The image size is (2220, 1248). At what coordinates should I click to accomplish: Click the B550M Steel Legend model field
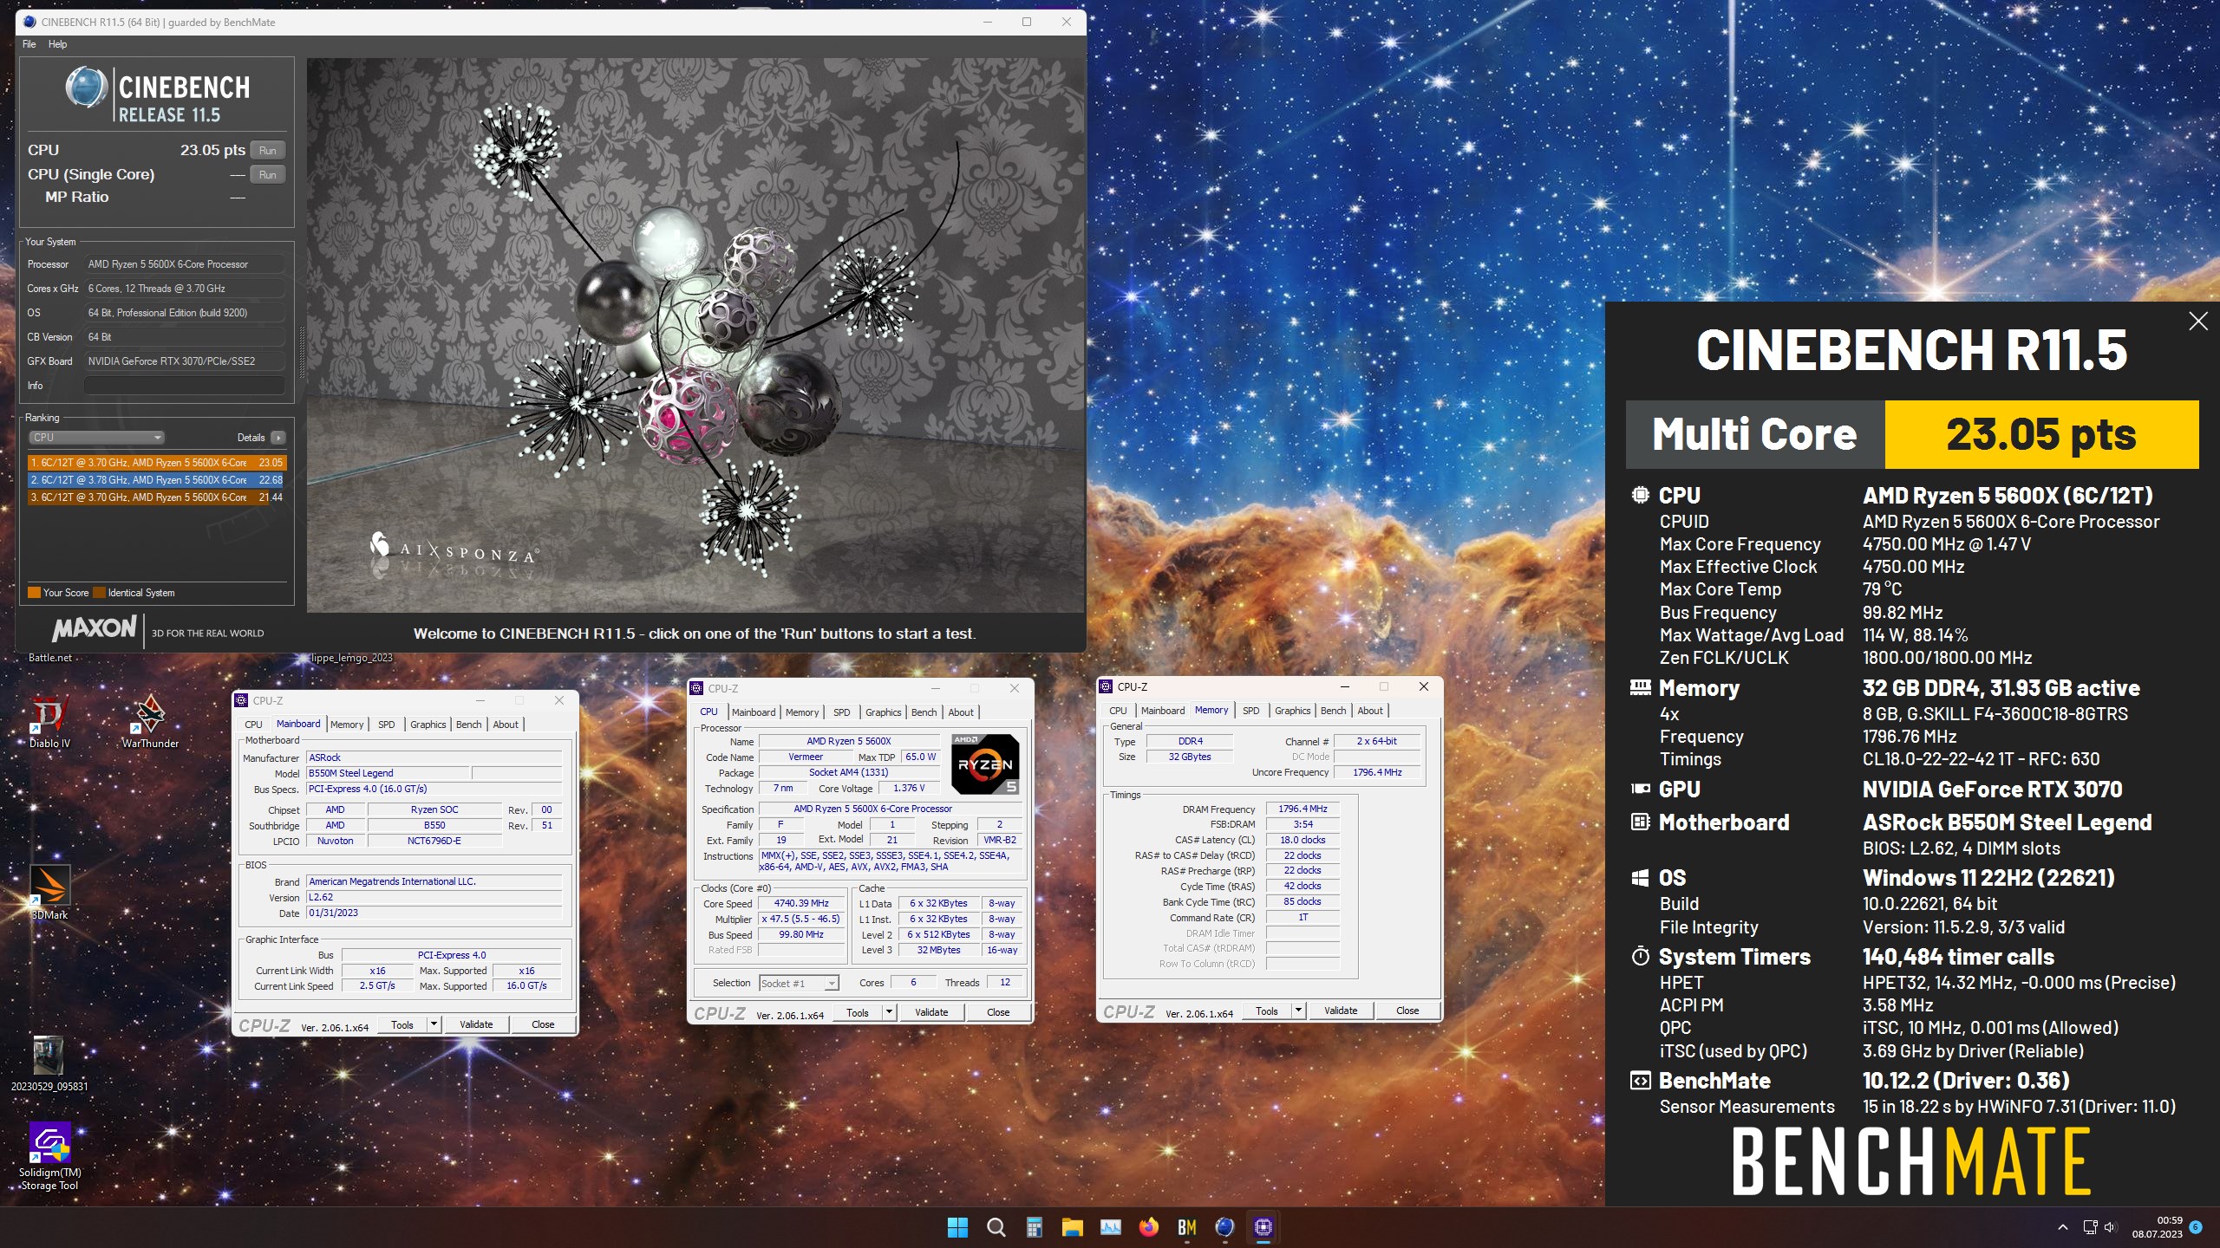(x=388, y=773)
